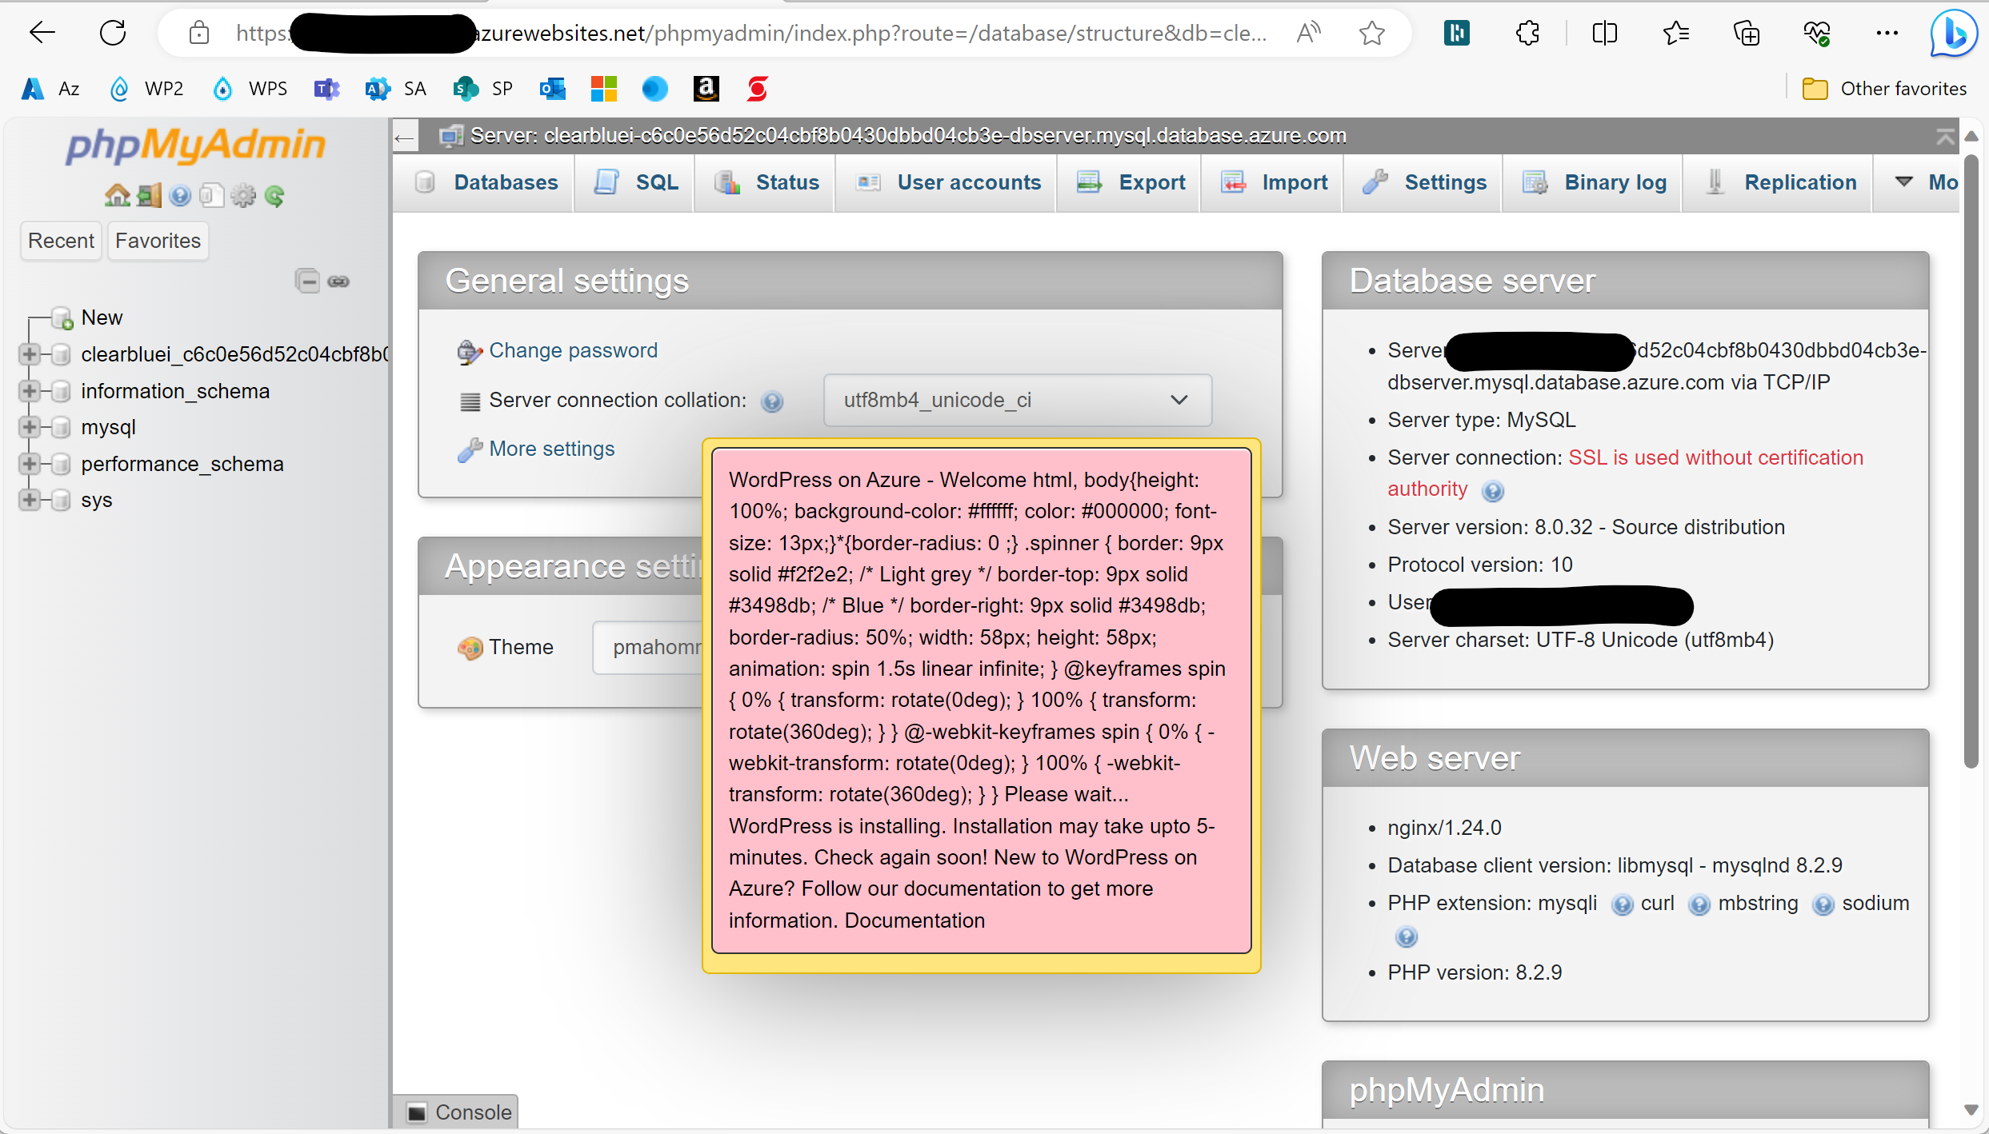Click the Recent button in sidebar

(x=61, y=241)
